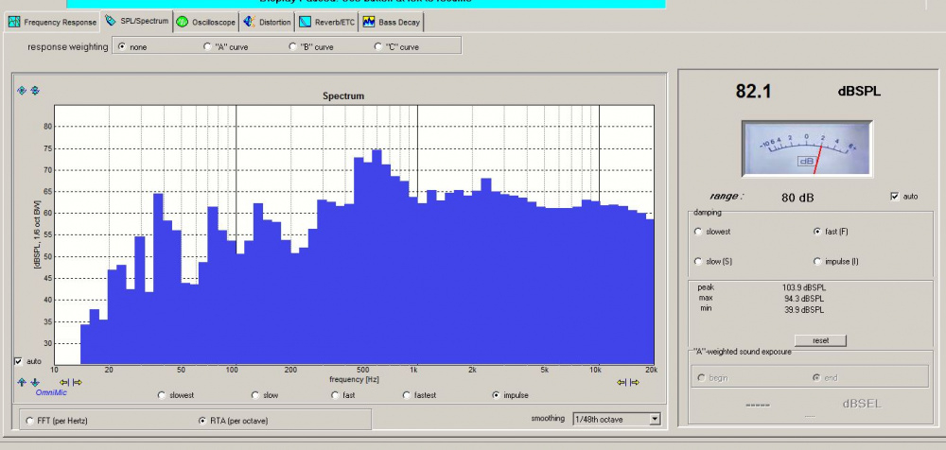946x450 pixels.
Task: Select the "A" curve response weighting
Action: coord(207,46)
